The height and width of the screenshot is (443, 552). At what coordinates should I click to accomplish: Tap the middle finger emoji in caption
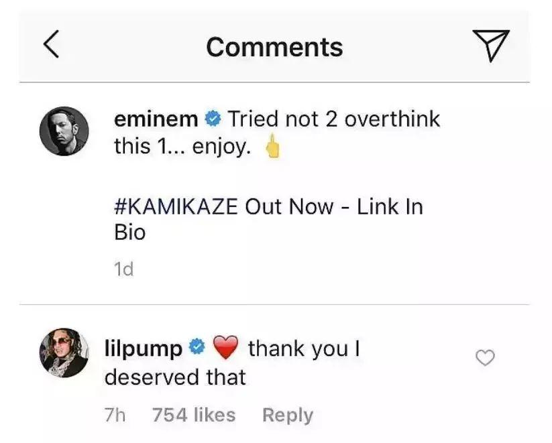pos(272,147)
